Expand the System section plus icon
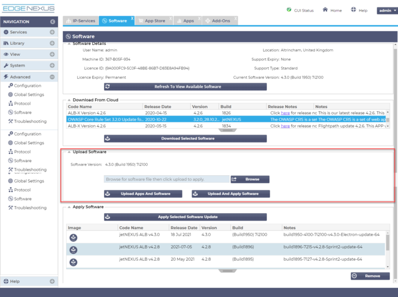398x297 pixels. [52, 65]
